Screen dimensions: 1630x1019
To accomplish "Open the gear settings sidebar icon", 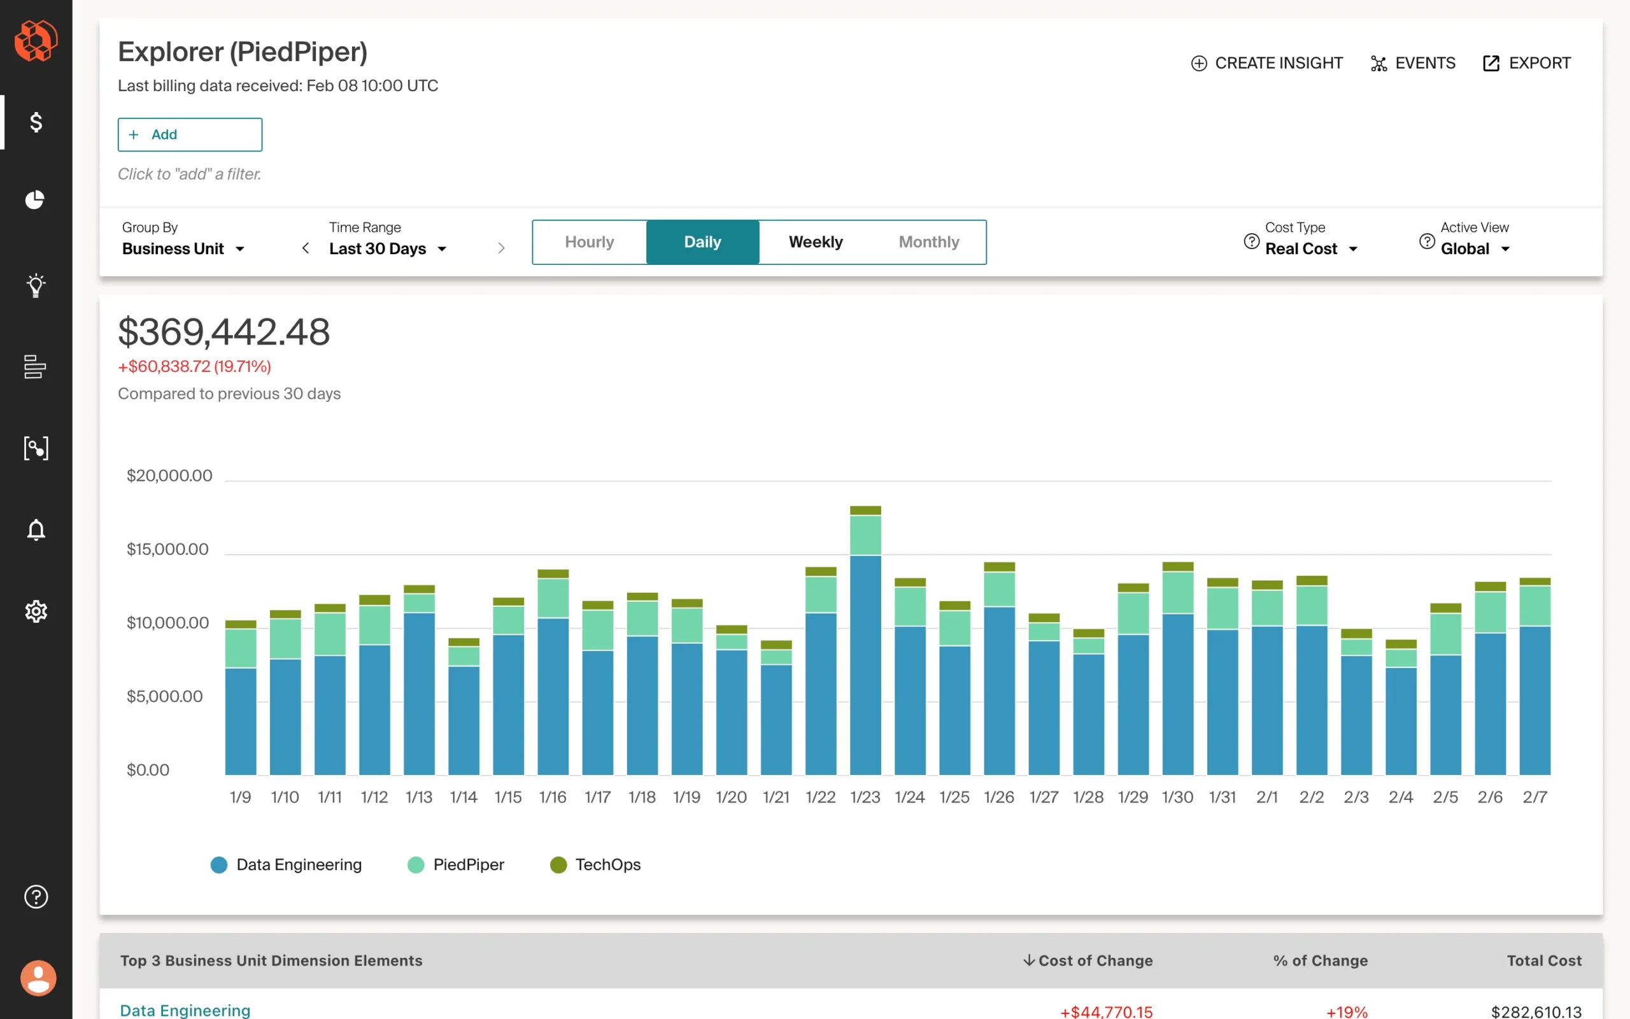I will [x=36, y=611].
